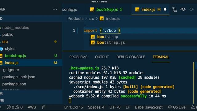Select the TERMINAL panel tab
Viewport: 197px width, 111px height.
pyautogui.click(x=161, y=57)
